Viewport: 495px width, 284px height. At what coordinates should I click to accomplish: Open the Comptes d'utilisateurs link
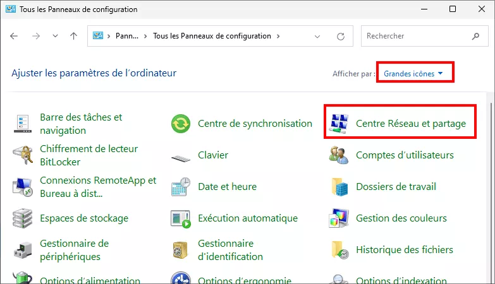(x=405, y=155)
